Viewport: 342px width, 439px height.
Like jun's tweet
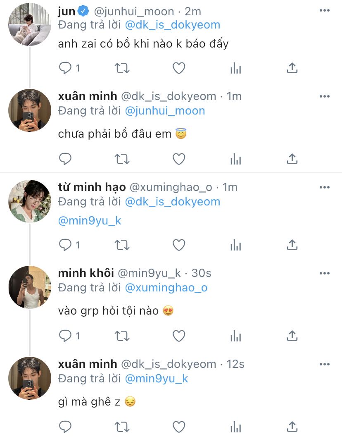click(x=179, y=68)
